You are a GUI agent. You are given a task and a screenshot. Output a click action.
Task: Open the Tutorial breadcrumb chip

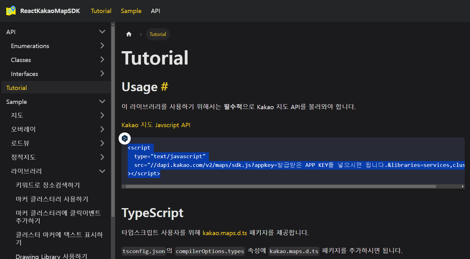pos(158,34)
